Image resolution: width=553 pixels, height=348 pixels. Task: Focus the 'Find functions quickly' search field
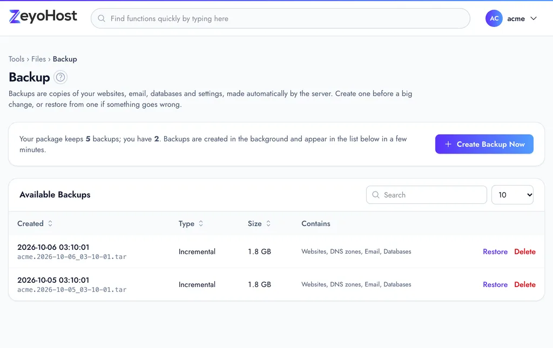(280, 18)
